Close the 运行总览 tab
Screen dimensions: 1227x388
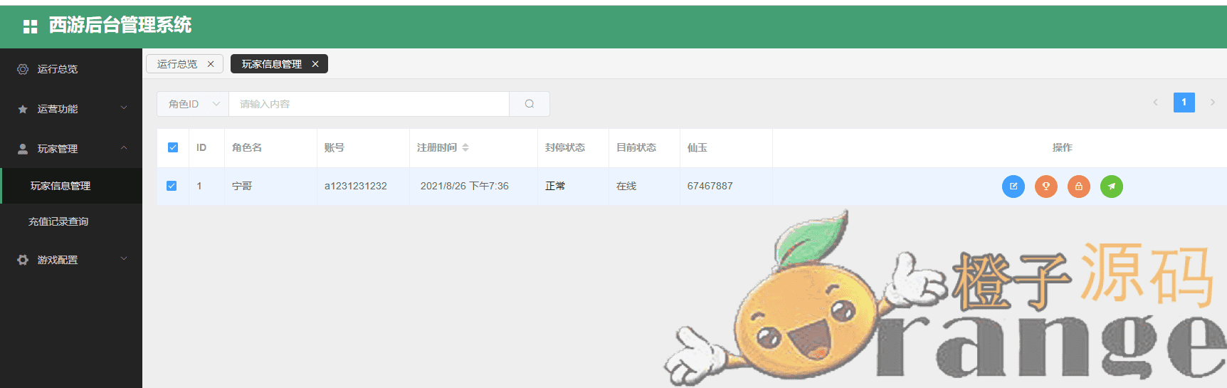[x=211, y=64]
